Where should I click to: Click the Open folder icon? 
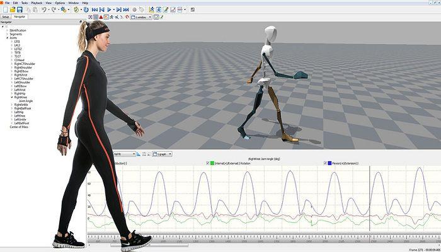point(13,9)
